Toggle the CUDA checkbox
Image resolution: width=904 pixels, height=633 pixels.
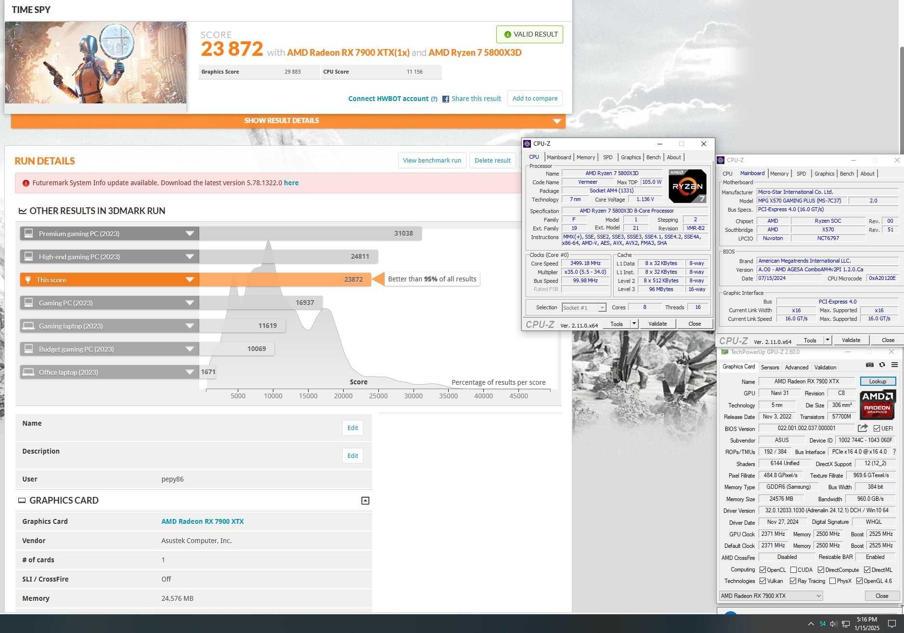tap(793, 570)
